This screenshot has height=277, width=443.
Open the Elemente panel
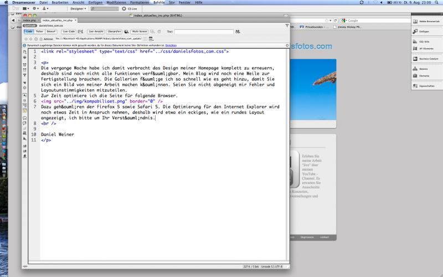tap(423, 75)
